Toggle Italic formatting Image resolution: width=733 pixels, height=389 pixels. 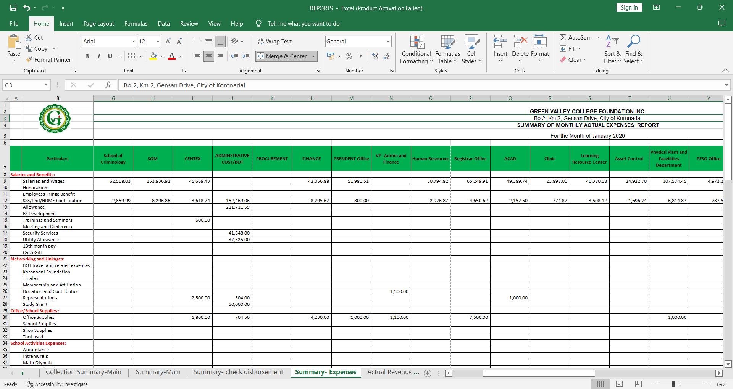tap(98, 56)
